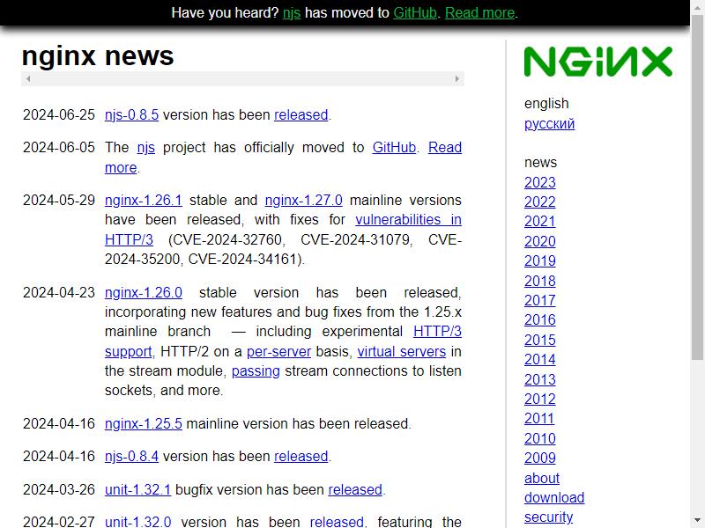
Task: Open 2022 news archive
Action: (539, 202)
